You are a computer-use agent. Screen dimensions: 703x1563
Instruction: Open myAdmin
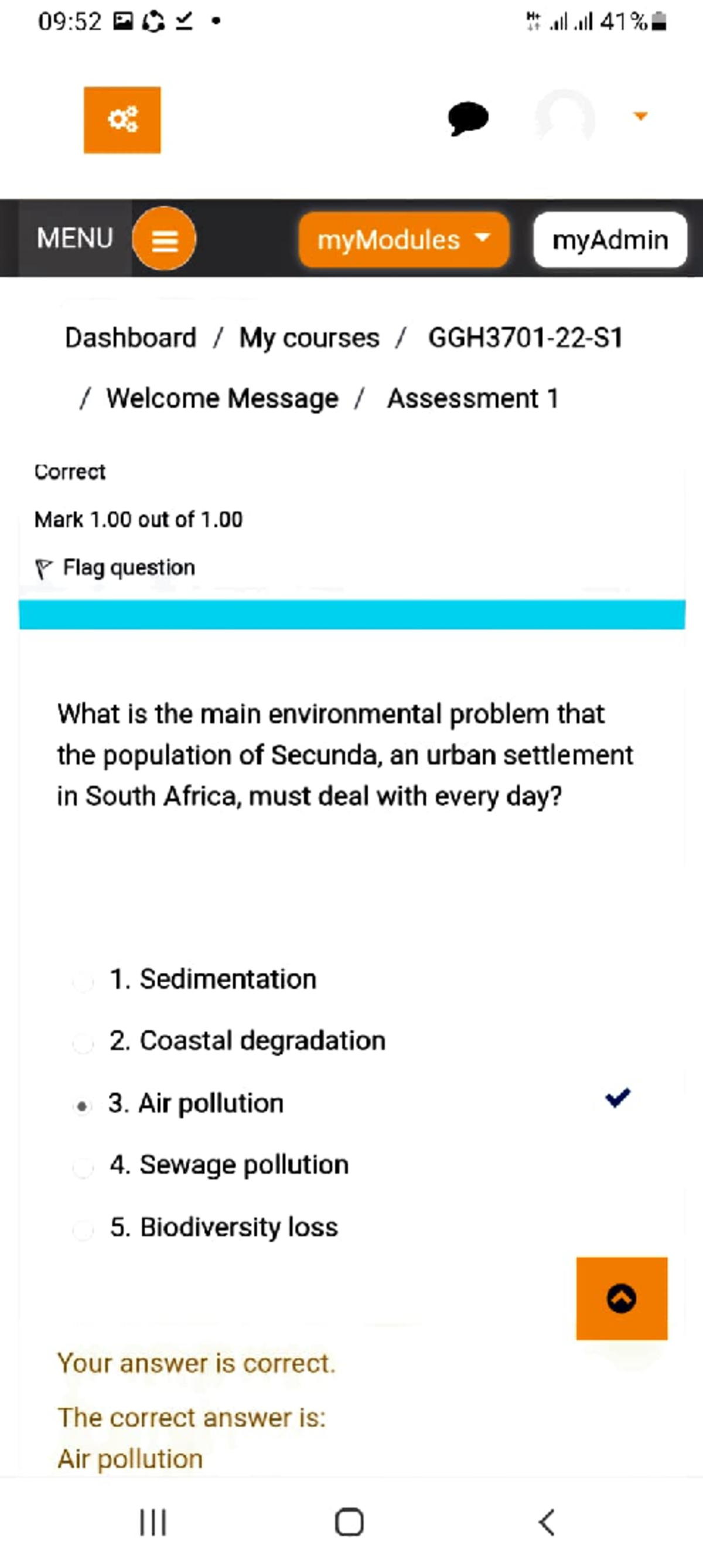click(x=610, y=240)
